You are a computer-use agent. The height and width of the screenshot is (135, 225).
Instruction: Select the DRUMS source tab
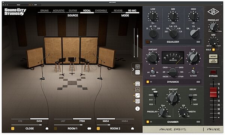click(45, 10)
